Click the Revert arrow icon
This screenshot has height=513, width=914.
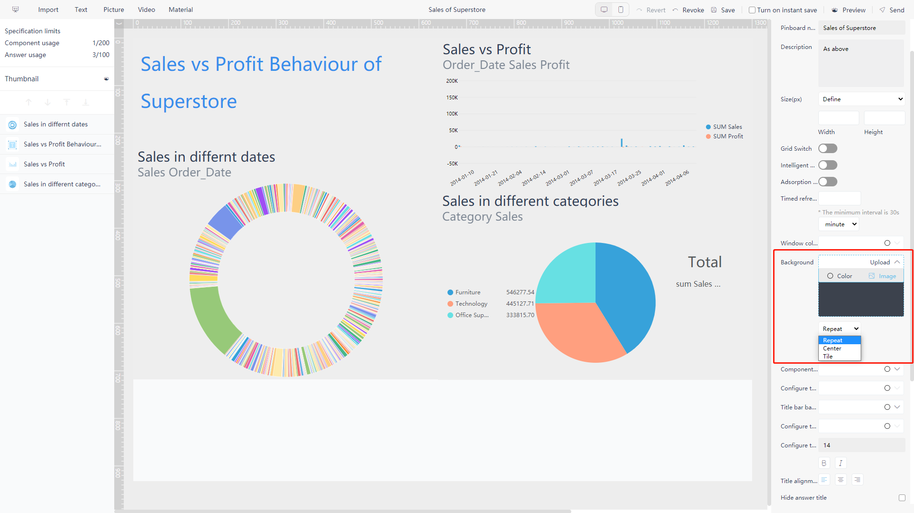click(x=639, y=10)
